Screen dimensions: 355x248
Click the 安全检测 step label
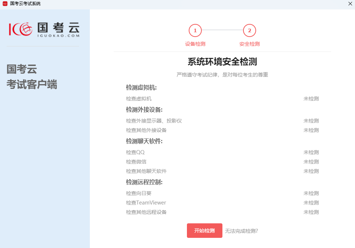pyautogui.click(x=250, y=44)
